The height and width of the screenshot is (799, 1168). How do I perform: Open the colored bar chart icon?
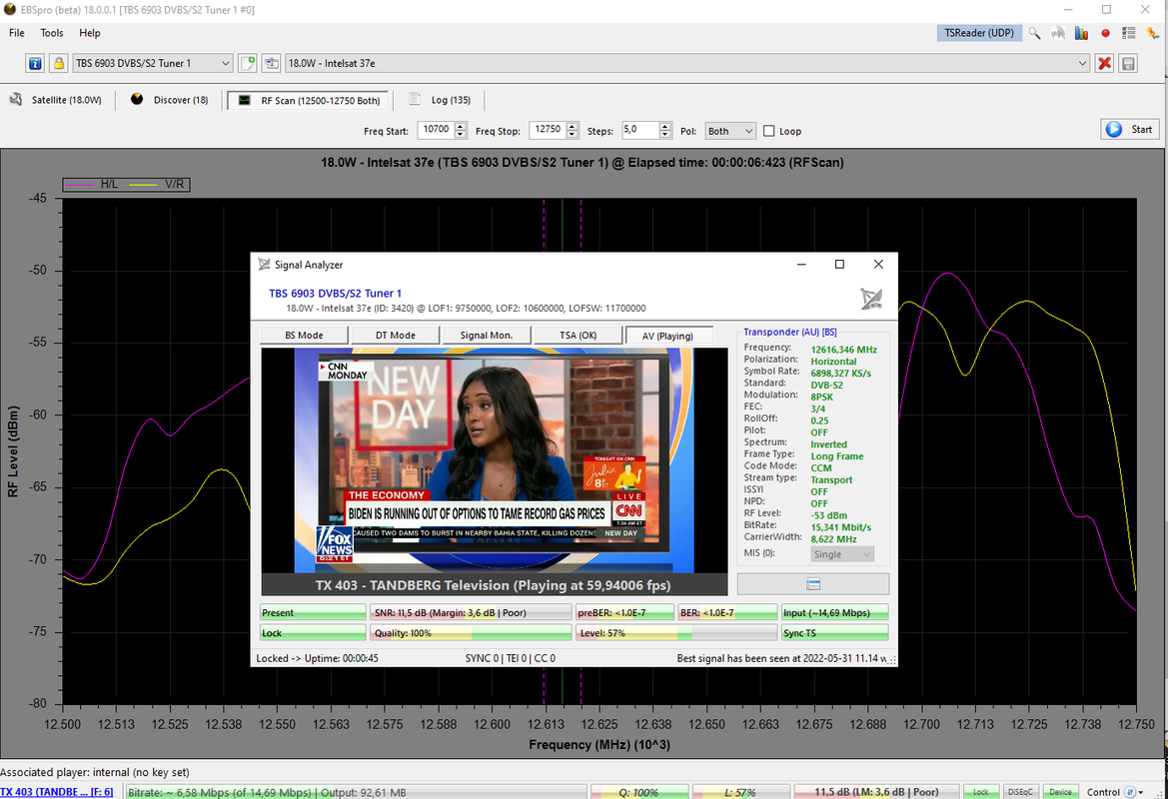pyautogui.click(x=1082, y=33)
